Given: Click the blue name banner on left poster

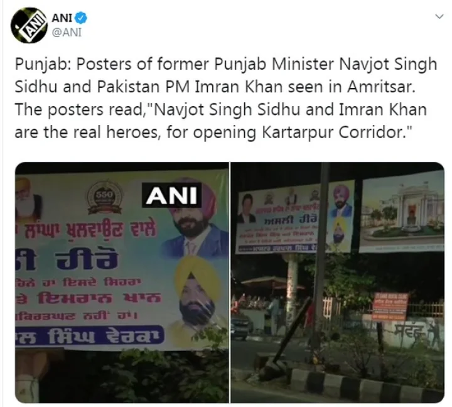Looking at the screenshot, I should click(x=89, y=337).
